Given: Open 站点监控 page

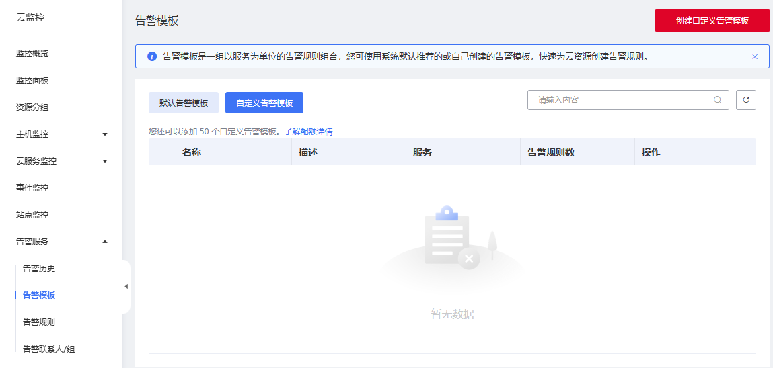Looking at the screenshot, I should (x=32, y=215).
